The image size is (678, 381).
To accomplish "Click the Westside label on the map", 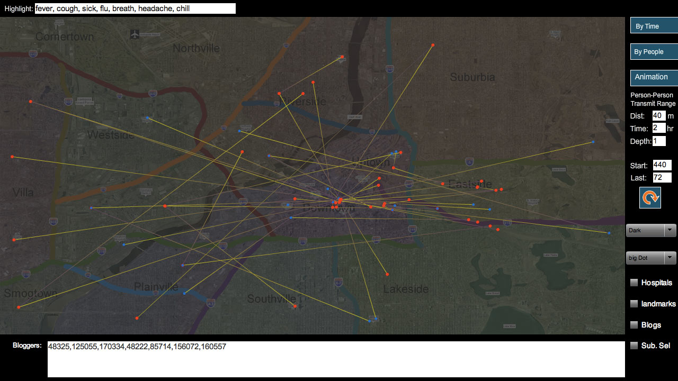I will [111, 135].
